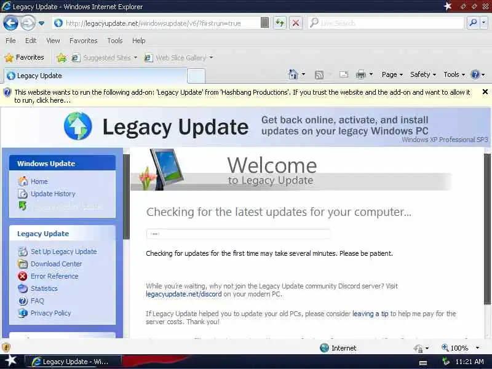The image size is (492, 369).
Task: Open a new blank tab
Action: pos(196,76)
